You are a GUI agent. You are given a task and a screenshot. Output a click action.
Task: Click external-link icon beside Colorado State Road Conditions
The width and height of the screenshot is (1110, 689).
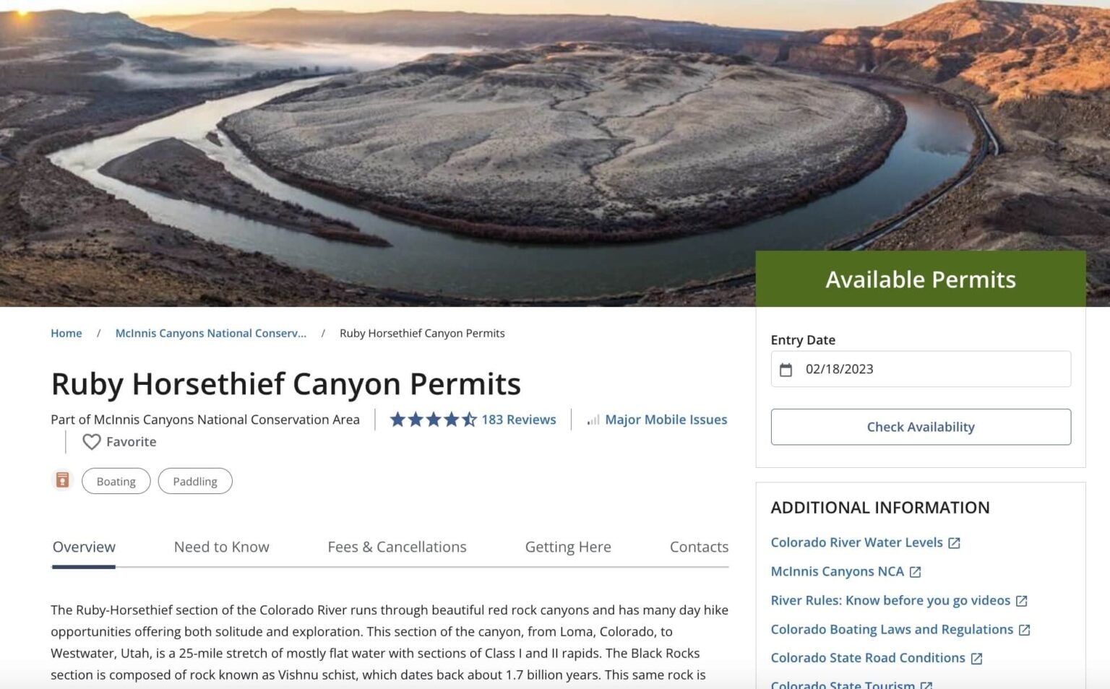977,657
